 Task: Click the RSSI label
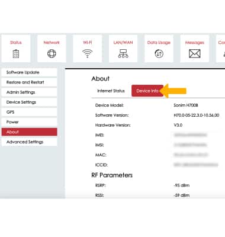[99, 196]
